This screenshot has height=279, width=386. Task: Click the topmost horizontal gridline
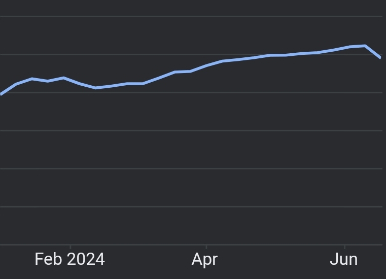tap(191, 17)
